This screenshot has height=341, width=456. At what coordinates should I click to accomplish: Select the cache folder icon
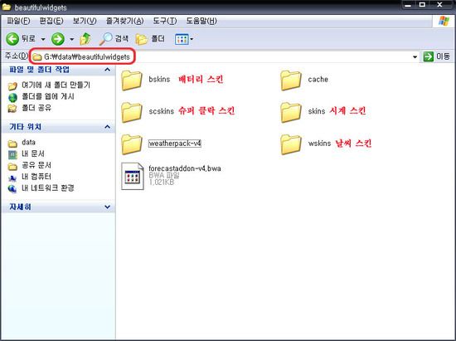point(291,80)
